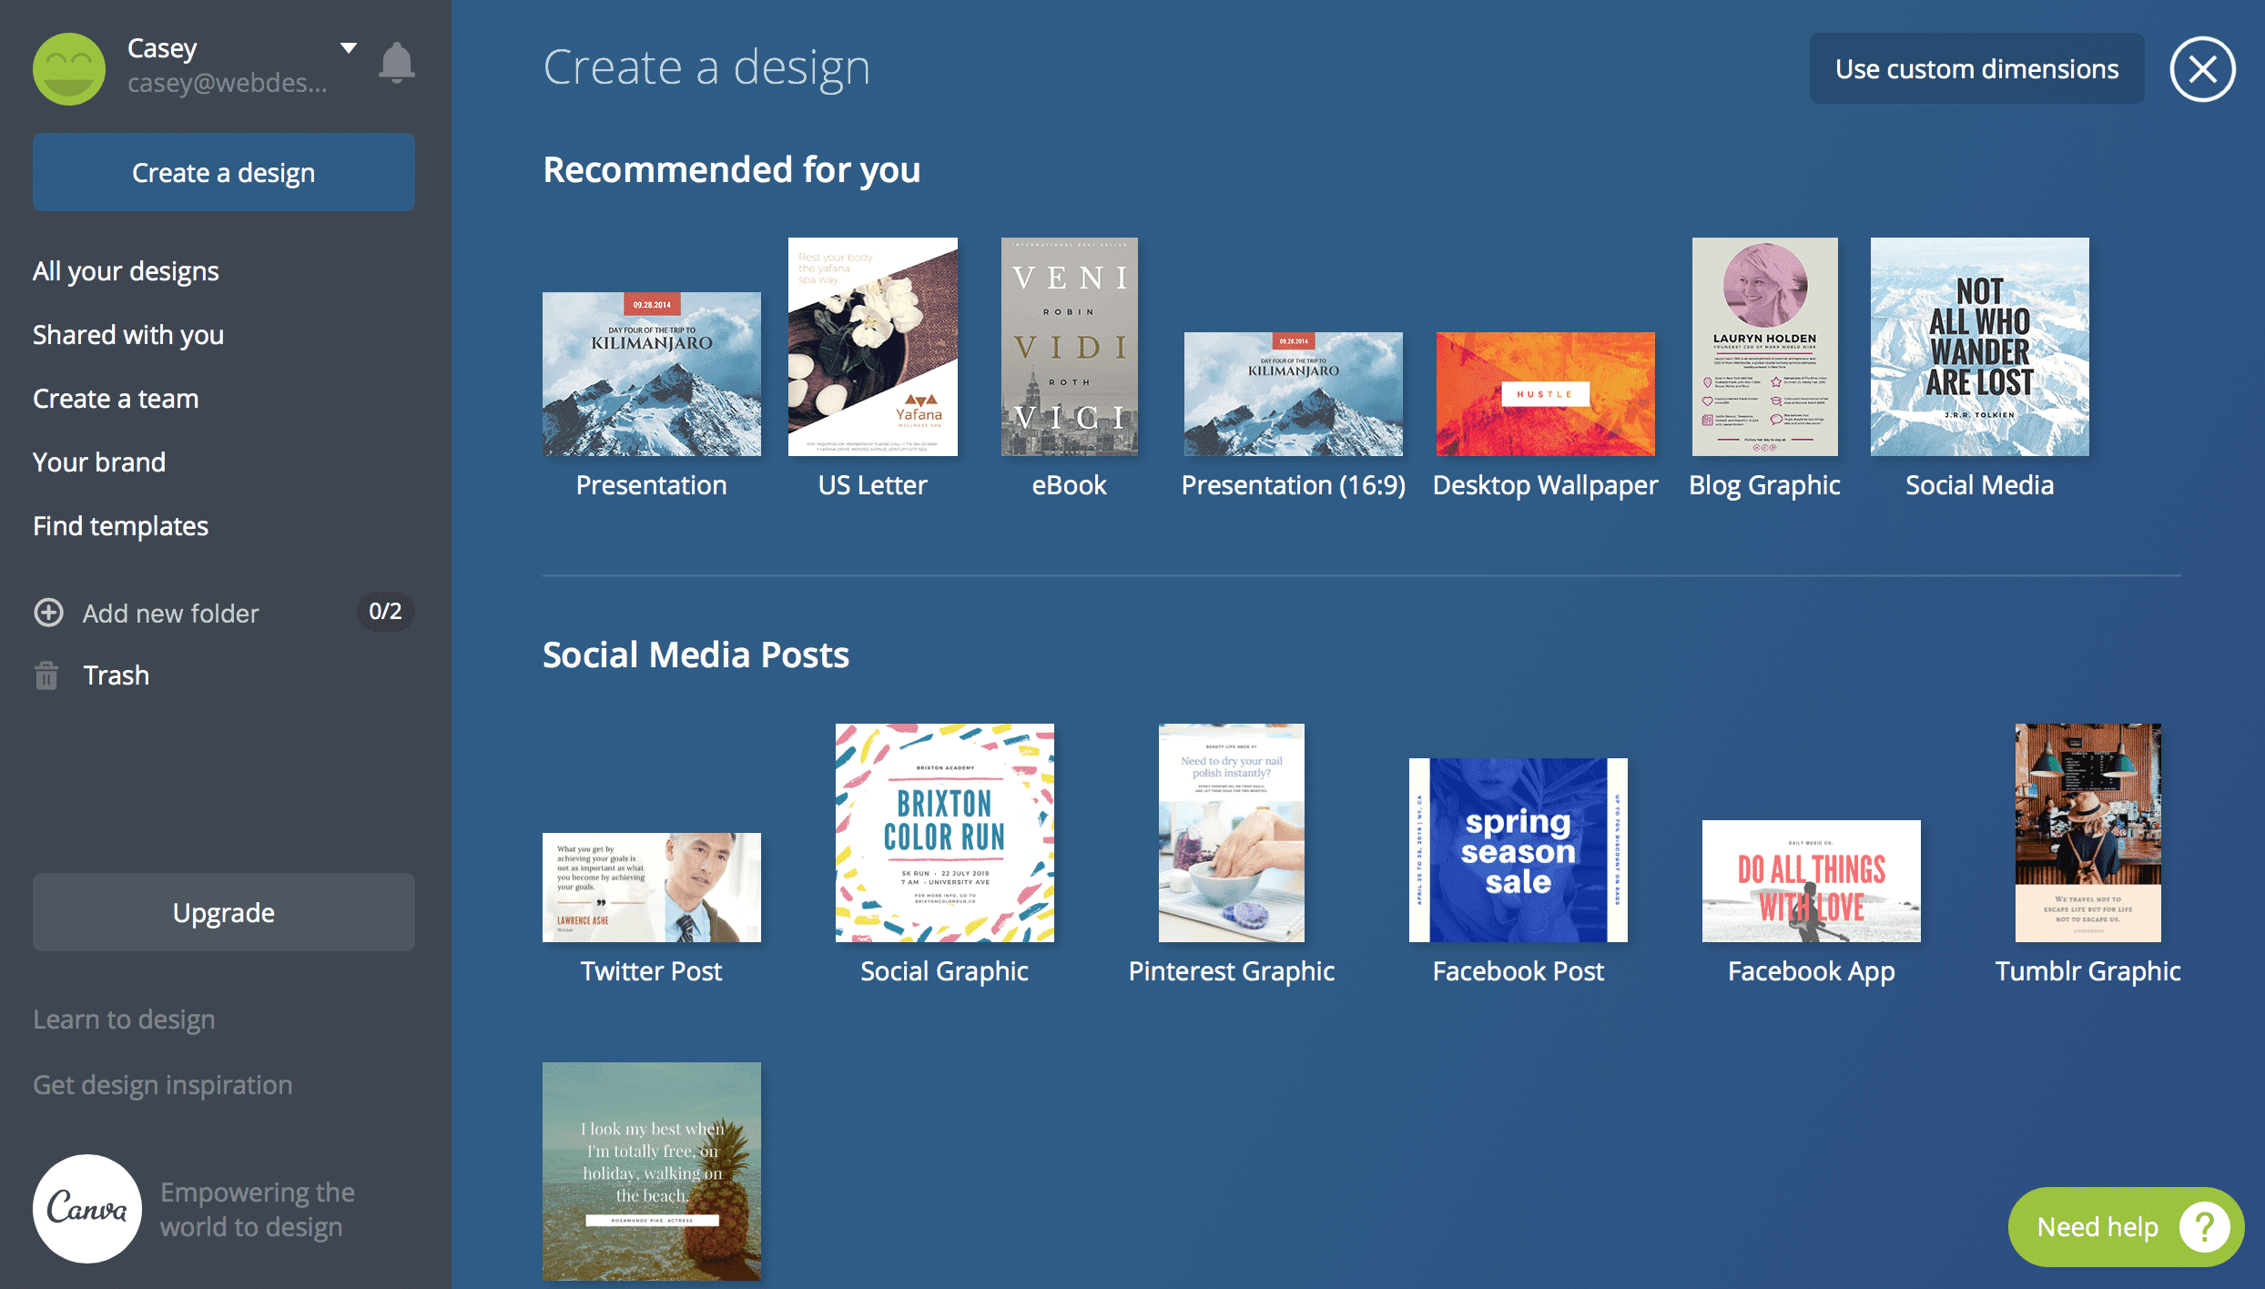Screen dimensions: 2265x1289
Task: Click Use custom dimensions button
Action: (1976, 69)
